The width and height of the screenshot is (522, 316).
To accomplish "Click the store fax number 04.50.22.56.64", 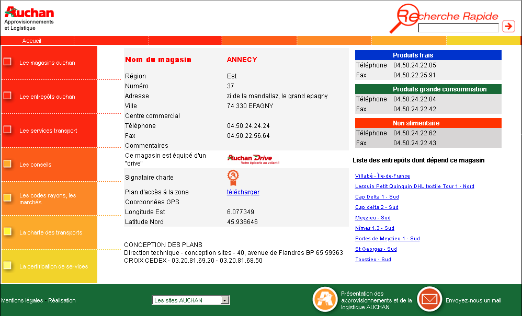I will click(248, 136).
